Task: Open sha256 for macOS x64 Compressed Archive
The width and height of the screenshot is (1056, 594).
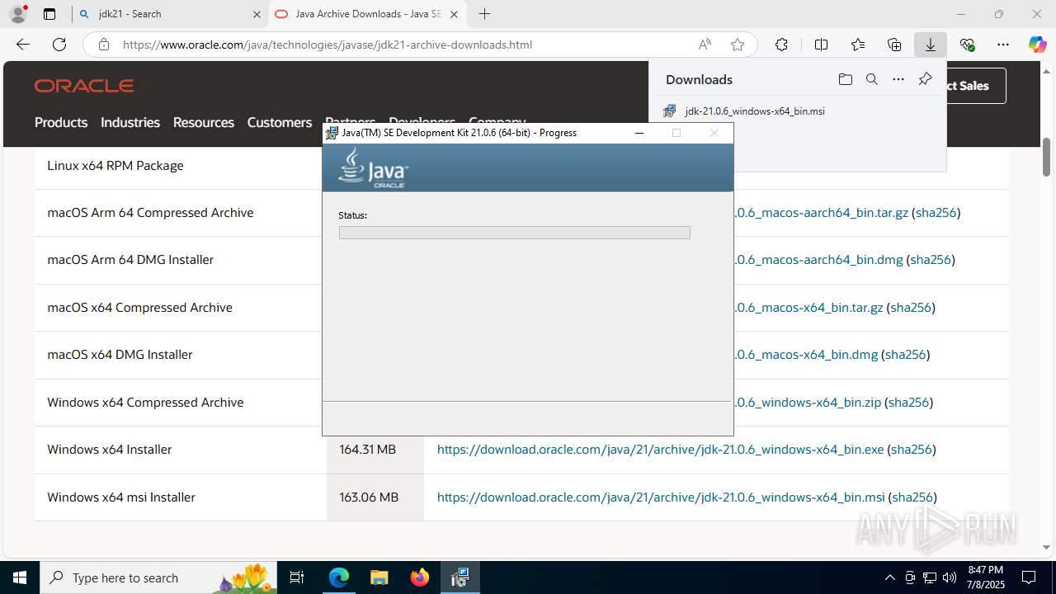Action: click(x=911, y=307)
